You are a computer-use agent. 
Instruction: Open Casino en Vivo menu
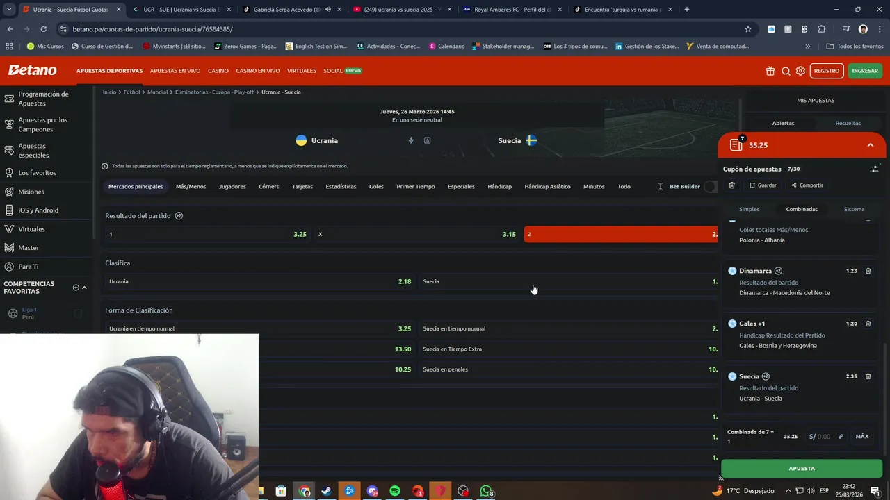[258, 71]
